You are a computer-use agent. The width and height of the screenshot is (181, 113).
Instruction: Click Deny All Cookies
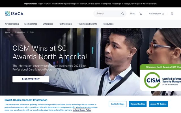pos(138,104)
